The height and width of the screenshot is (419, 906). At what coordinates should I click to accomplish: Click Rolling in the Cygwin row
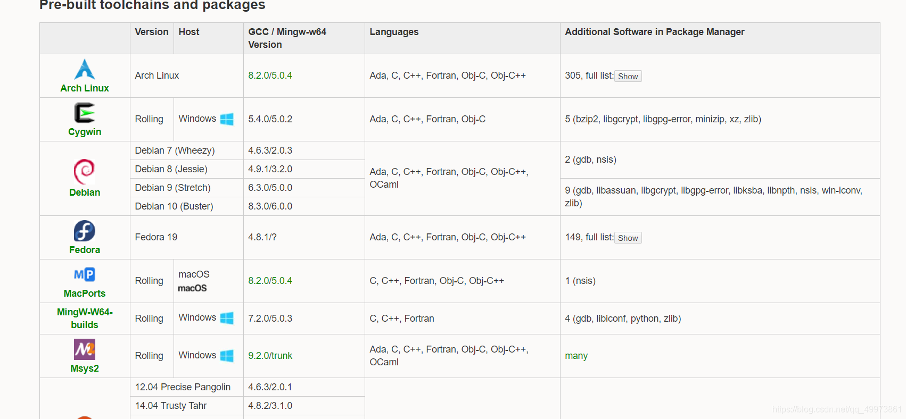click(149, 119)
